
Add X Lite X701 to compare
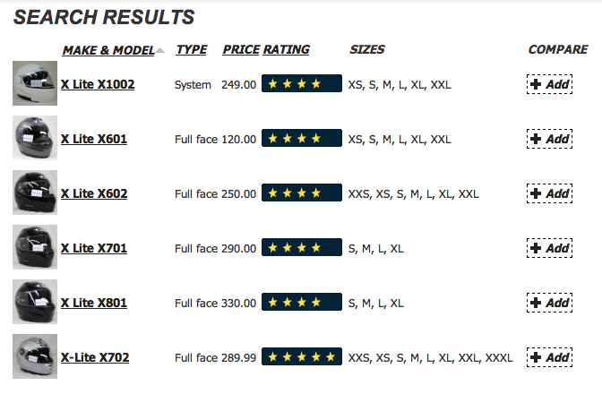pyautogui.click(x=549, y=248)
